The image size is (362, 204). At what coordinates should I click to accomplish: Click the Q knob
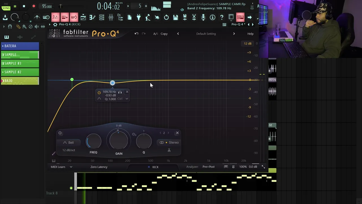point(144,141)
